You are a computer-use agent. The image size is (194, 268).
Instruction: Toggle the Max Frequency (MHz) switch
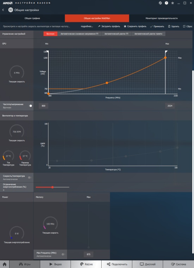(x=63, y=254)
